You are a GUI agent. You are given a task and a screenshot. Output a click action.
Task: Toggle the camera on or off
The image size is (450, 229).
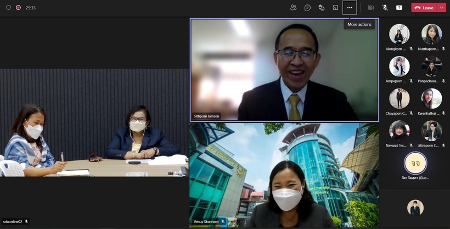point(371,8)
